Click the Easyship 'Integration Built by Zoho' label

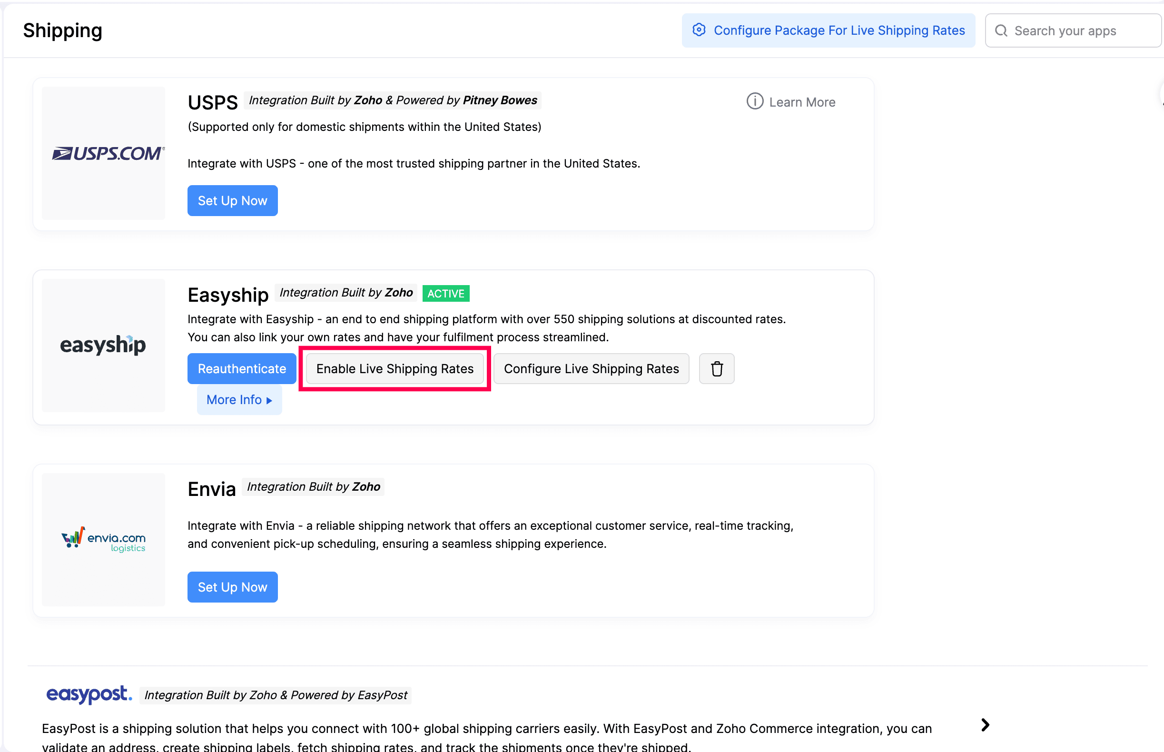point(345,293)
